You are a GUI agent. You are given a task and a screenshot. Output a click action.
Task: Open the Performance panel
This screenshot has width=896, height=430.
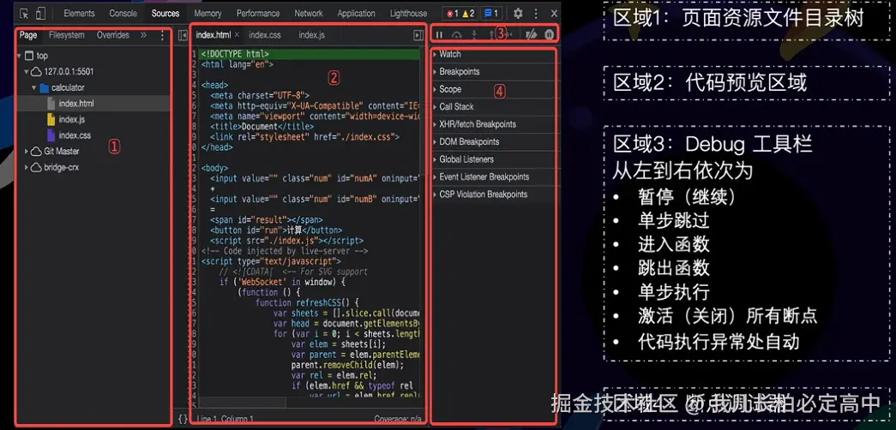(x=258, y=13)
